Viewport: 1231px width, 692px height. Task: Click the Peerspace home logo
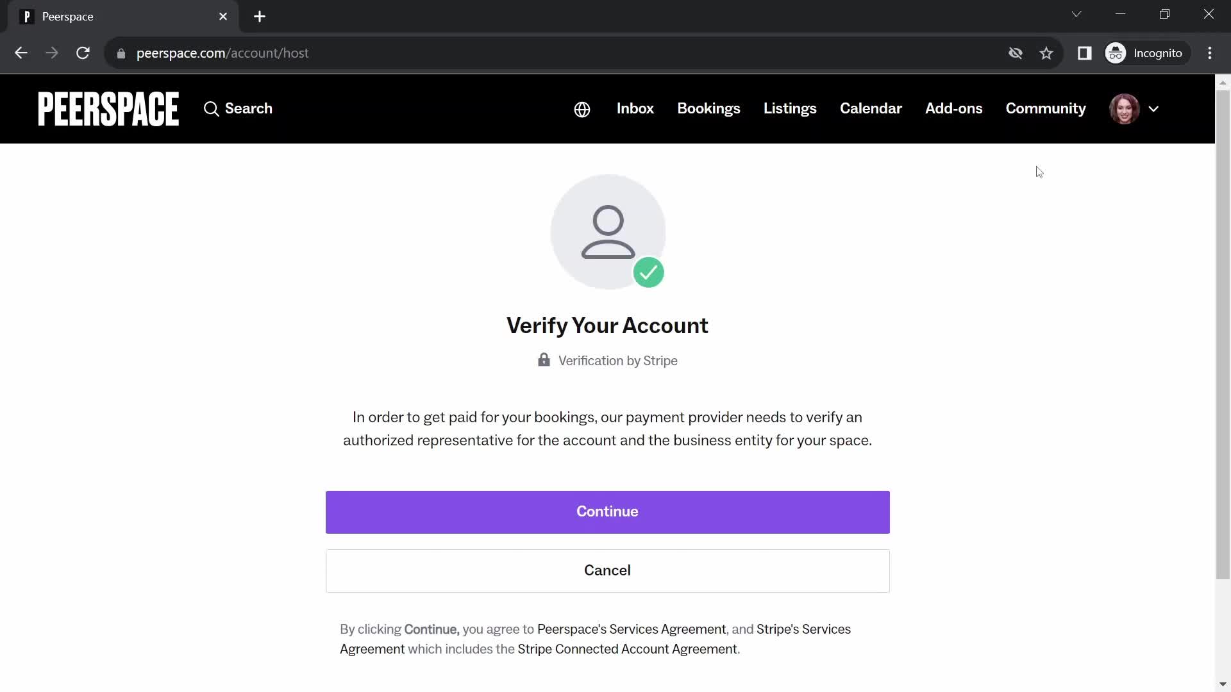(x=108, y=108)
